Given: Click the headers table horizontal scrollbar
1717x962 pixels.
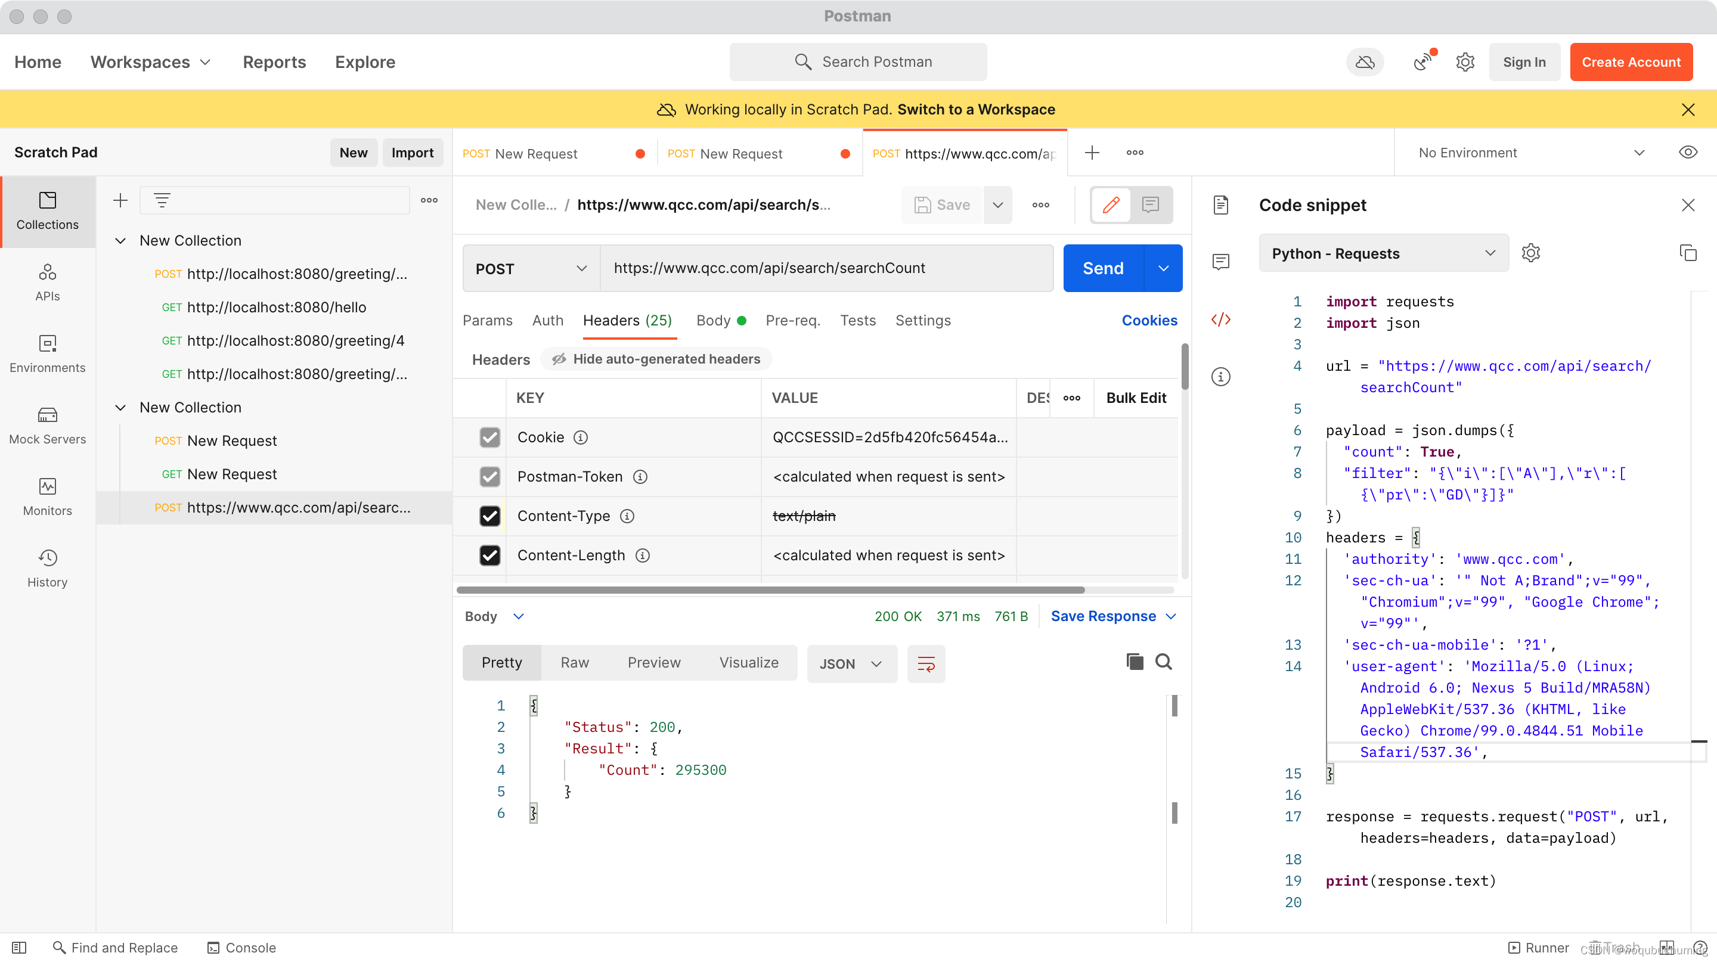Looking at the screenshot, I should [770, 589].
